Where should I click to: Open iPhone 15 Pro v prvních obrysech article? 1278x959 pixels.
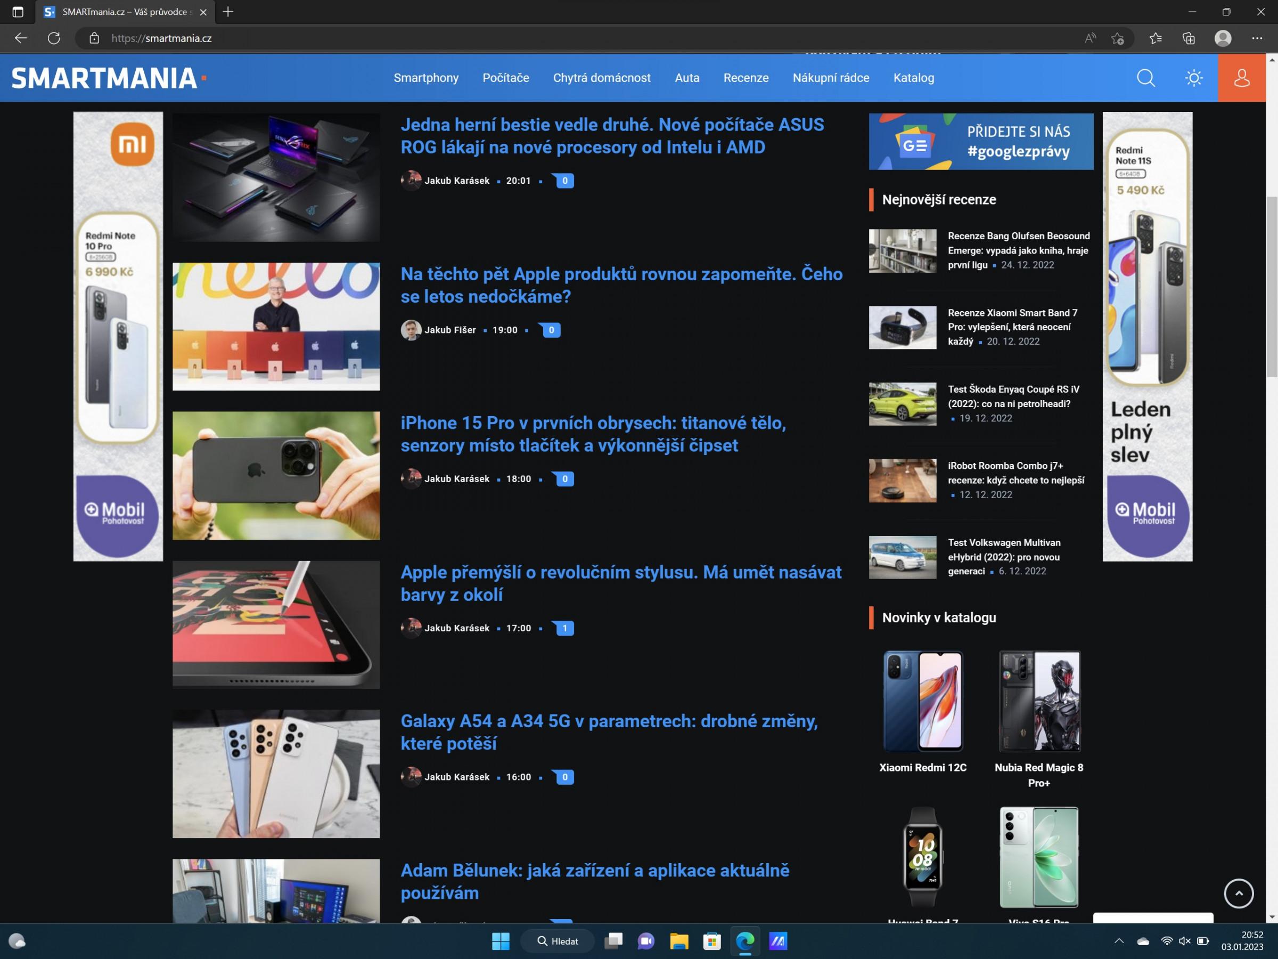tap(593, 434)
